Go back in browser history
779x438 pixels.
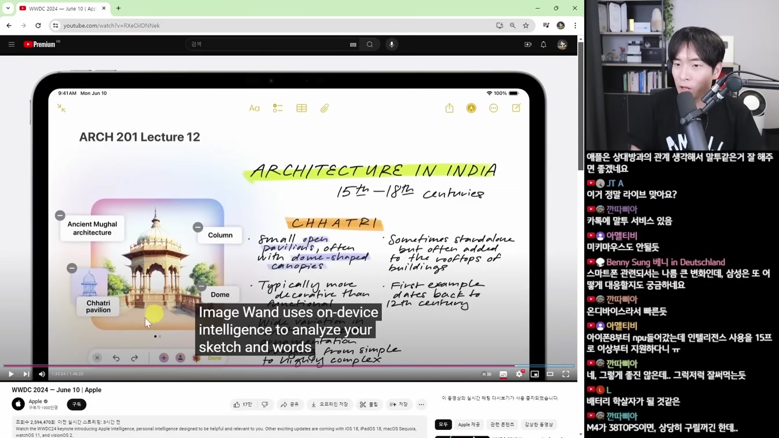coord(9,25)
